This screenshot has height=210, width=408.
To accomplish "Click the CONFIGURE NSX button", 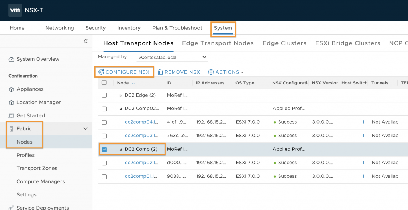I will tap(124, 72).
